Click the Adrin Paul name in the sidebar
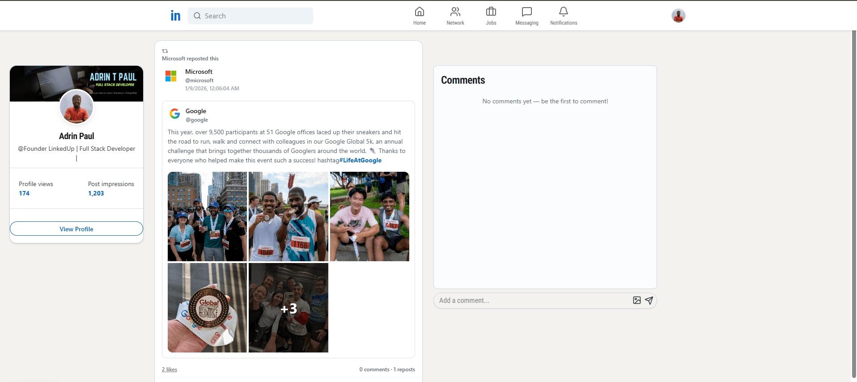857x382 pixels. (x=76, y=136)
